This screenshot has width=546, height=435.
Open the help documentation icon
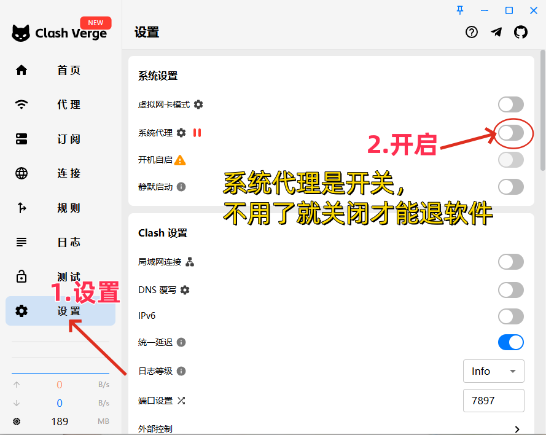(x=472, y=33)
